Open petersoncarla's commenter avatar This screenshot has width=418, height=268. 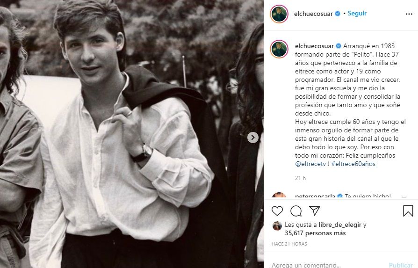(279, 196)
